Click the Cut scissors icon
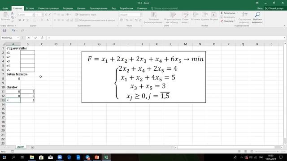Screen dimensions: 287x161 coord(12,13)
